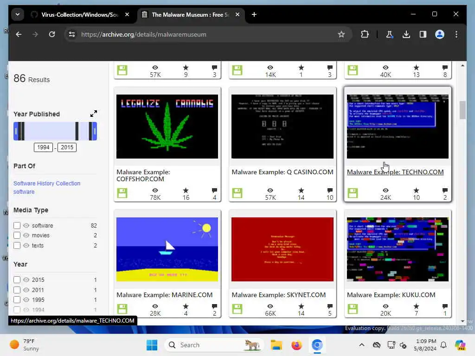The height and width of the screenshot is (356, 475).
Task: Expand the Year Published histogram
Action: 94,114
